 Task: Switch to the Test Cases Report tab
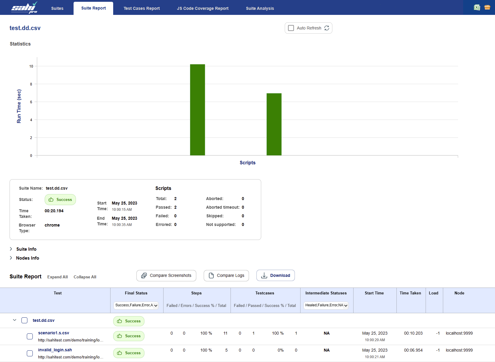coord(141,8)
